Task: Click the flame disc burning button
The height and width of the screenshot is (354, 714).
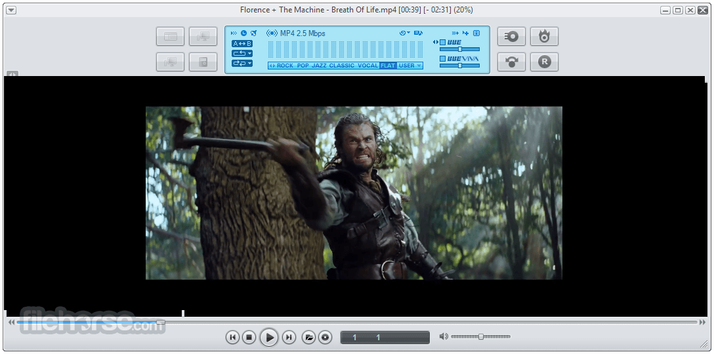Action: click(544, 37)
